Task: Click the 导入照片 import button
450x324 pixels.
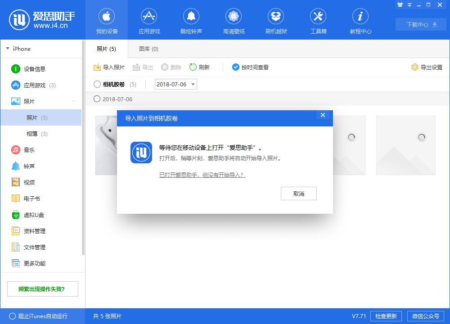Action: pyautogui.click(x=108, y=67)
